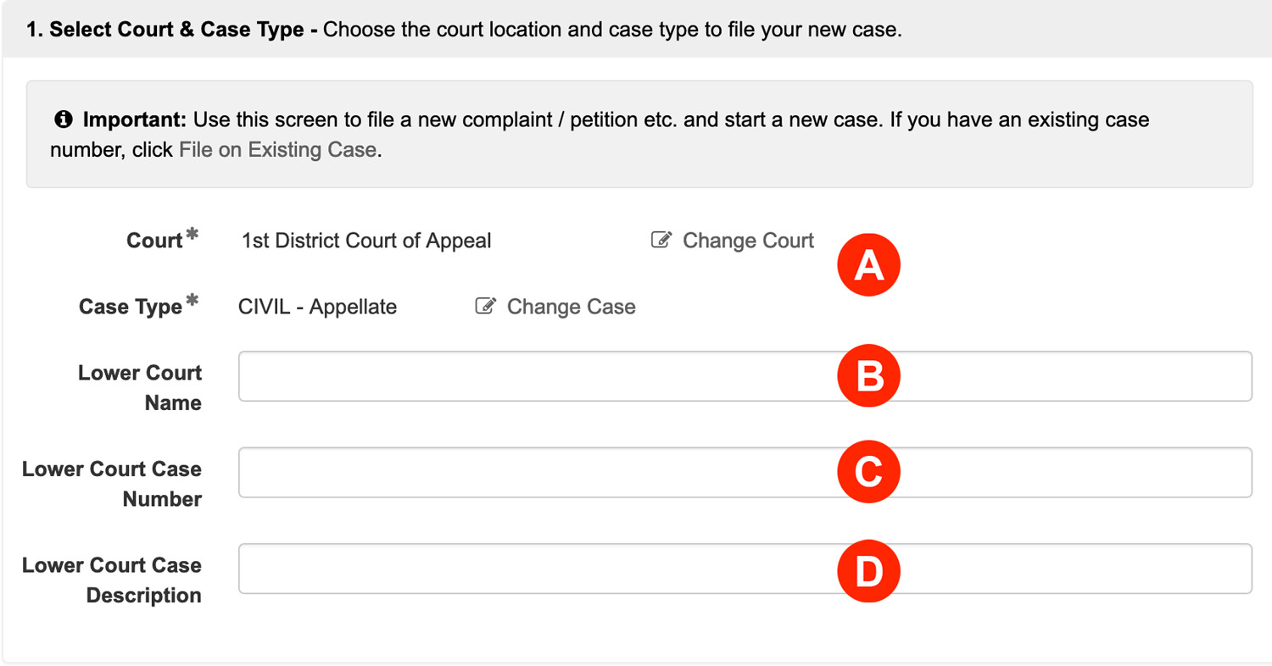Focus the Lower Court Name text field
The height and width of the screenshot is (666, 1272).
click(x=745, y=376)
